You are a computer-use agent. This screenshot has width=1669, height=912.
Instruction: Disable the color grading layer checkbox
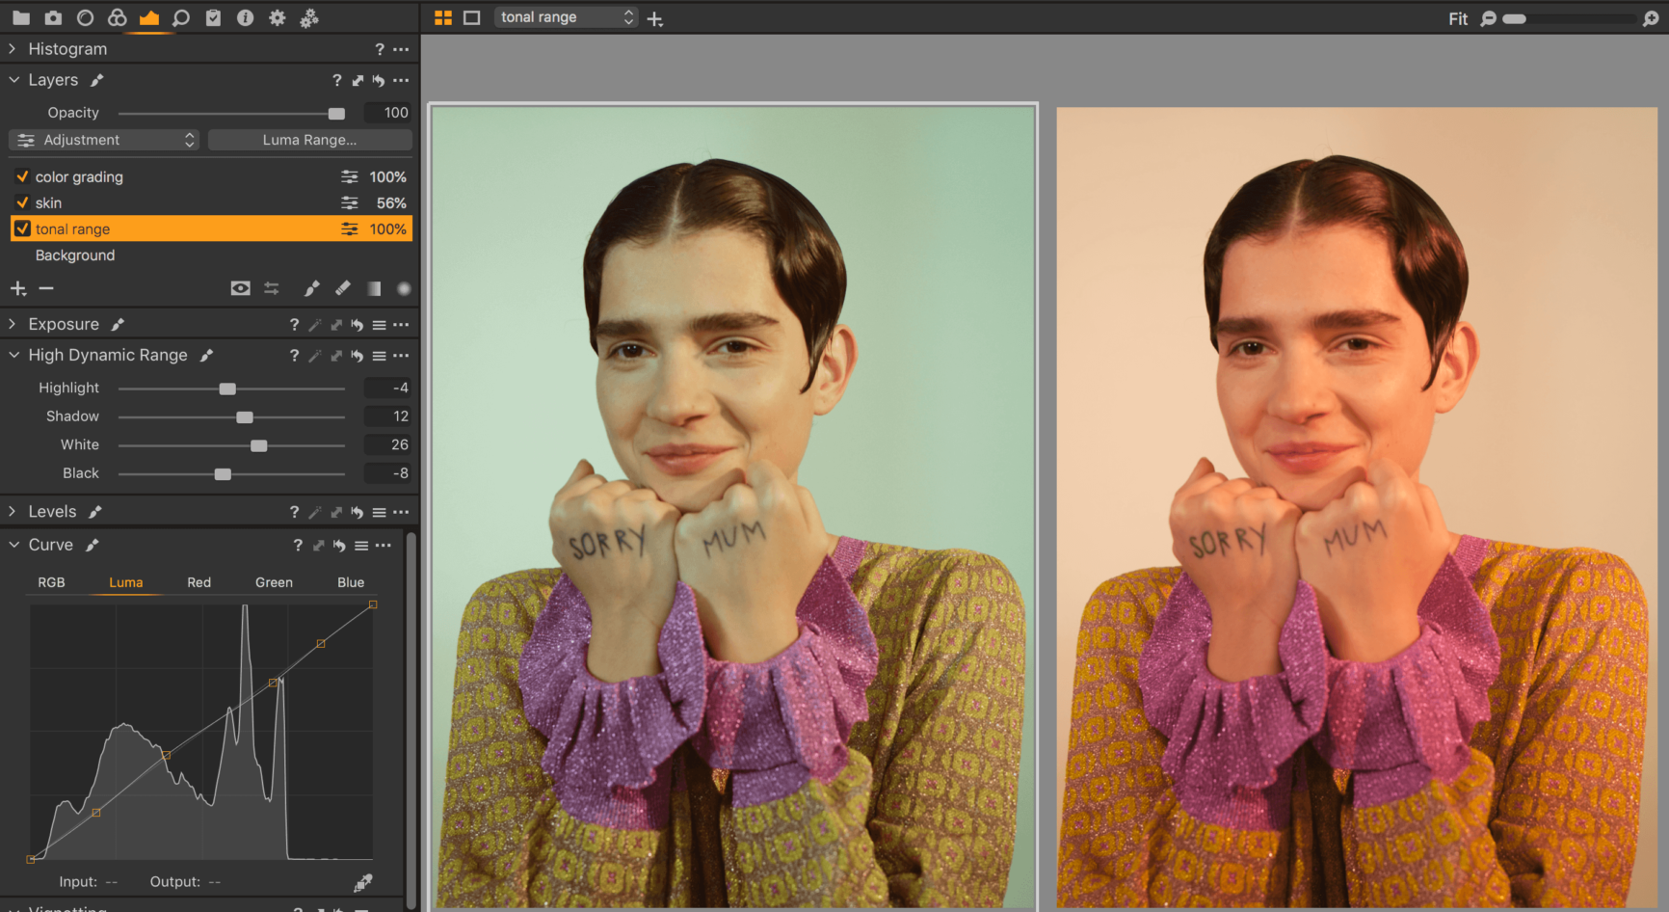pyautogui.click(x=22, y=176)
